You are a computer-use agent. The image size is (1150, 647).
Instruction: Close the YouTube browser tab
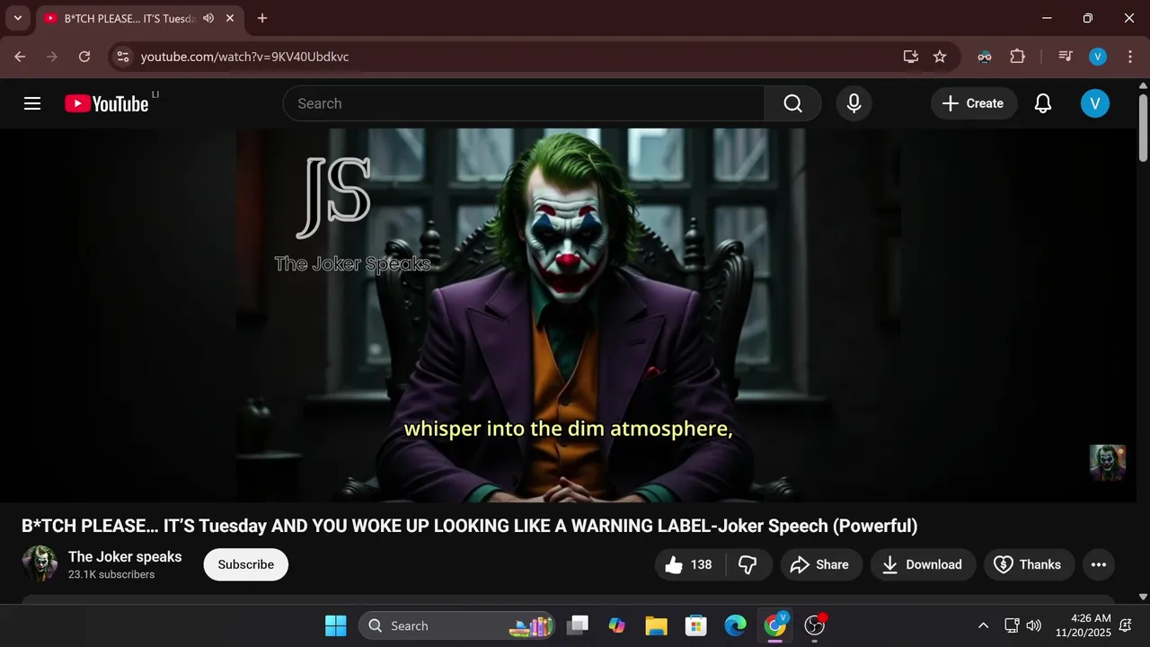230,18
